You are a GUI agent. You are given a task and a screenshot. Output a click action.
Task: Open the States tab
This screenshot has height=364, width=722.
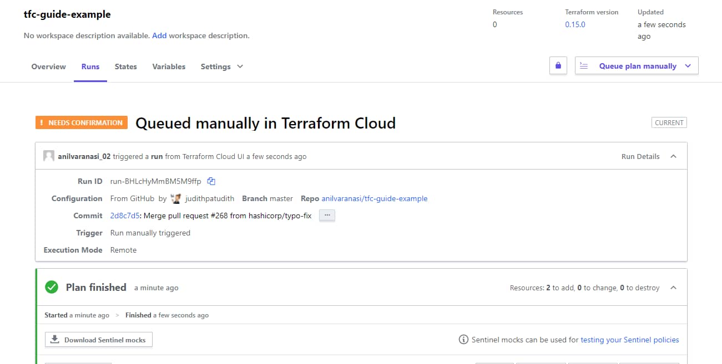(125, 66)
